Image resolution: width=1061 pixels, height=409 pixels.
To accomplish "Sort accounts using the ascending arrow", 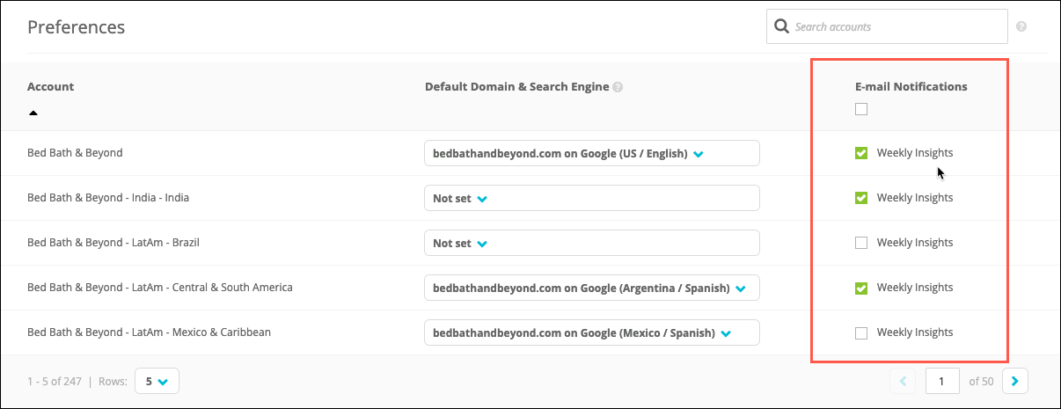I will pos(33,113).
